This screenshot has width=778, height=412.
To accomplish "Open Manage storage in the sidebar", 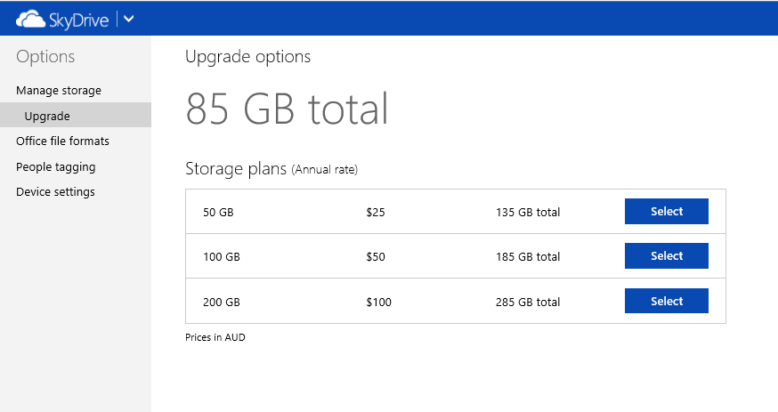I will pos(59,91).
